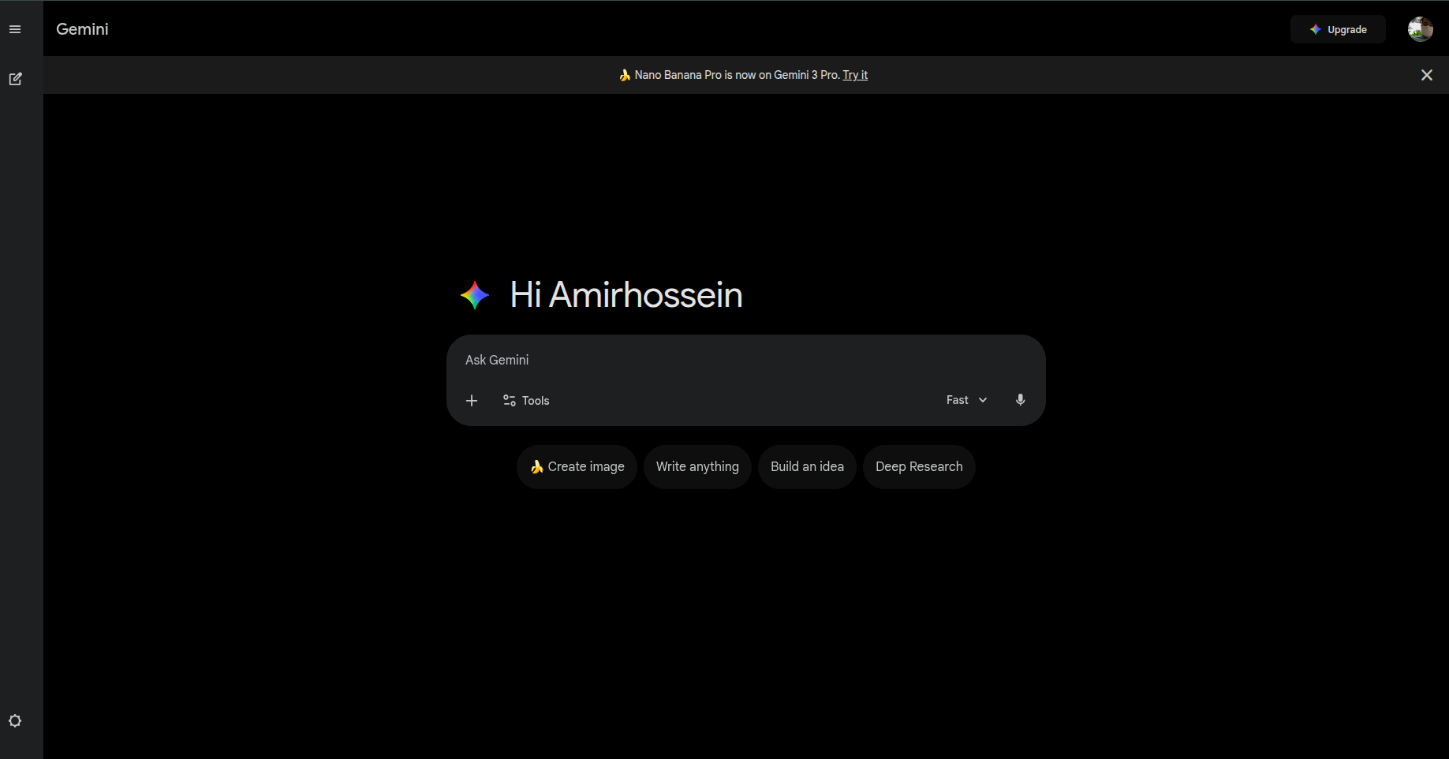This screenshot has width=1449, height=759.
Task: Open the profile avatar account menu
Action: pos(1420,29)
